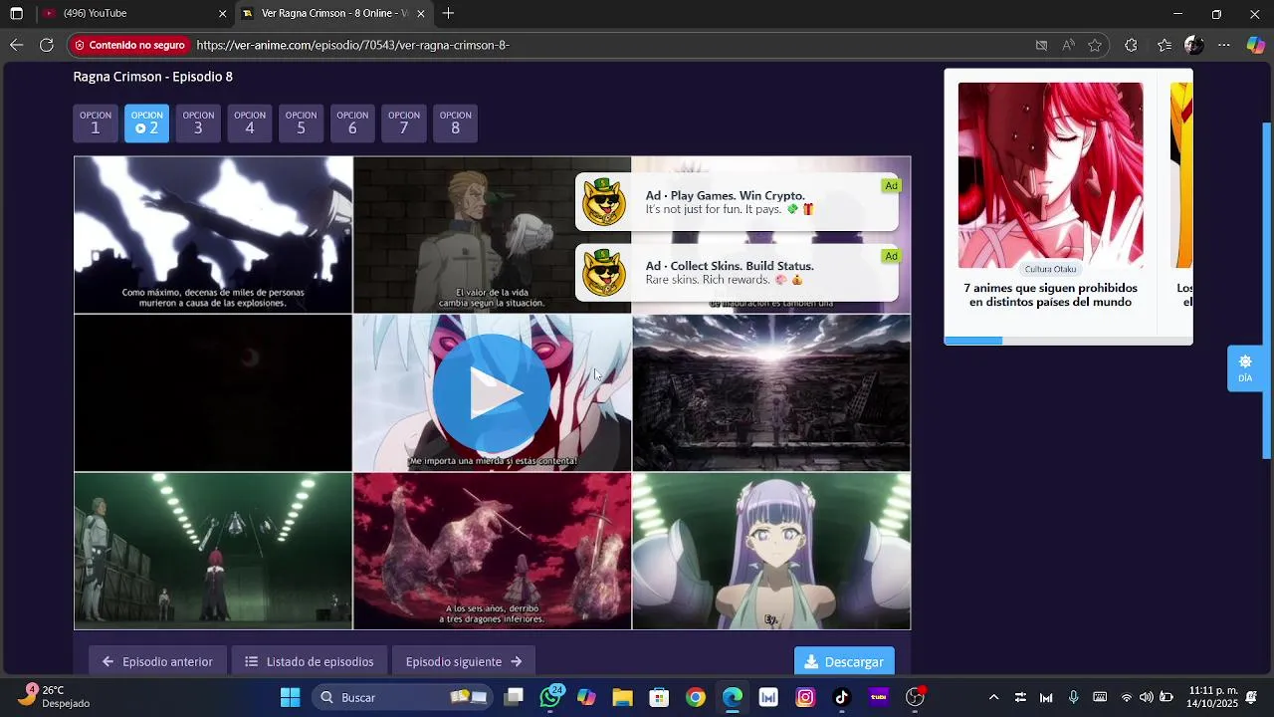The image size is (1274, 717).
Task: Click the page vertical scrollbar
Action: click(x=1267, y=289)
